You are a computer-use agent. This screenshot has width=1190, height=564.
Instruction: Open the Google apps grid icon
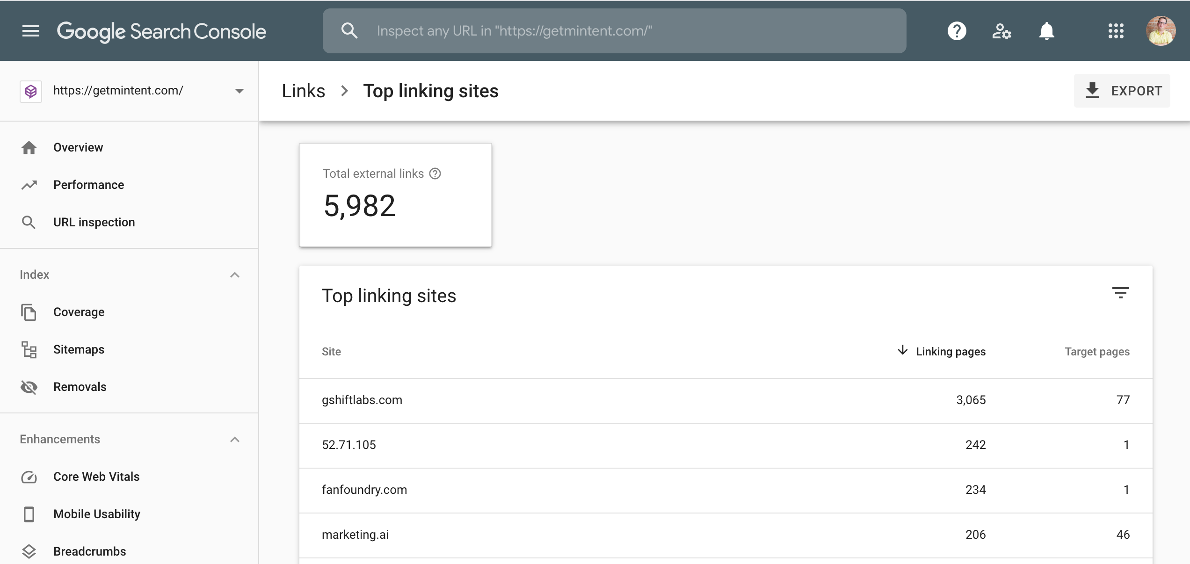1117,30
